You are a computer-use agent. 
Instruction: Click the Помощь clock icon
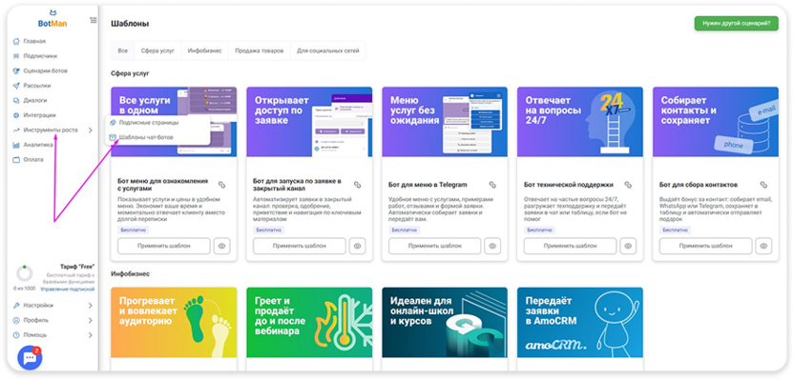16,335
